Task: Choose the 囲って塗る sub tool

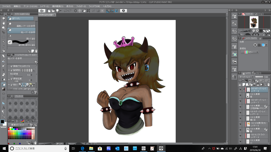Action: click(21, 37)
